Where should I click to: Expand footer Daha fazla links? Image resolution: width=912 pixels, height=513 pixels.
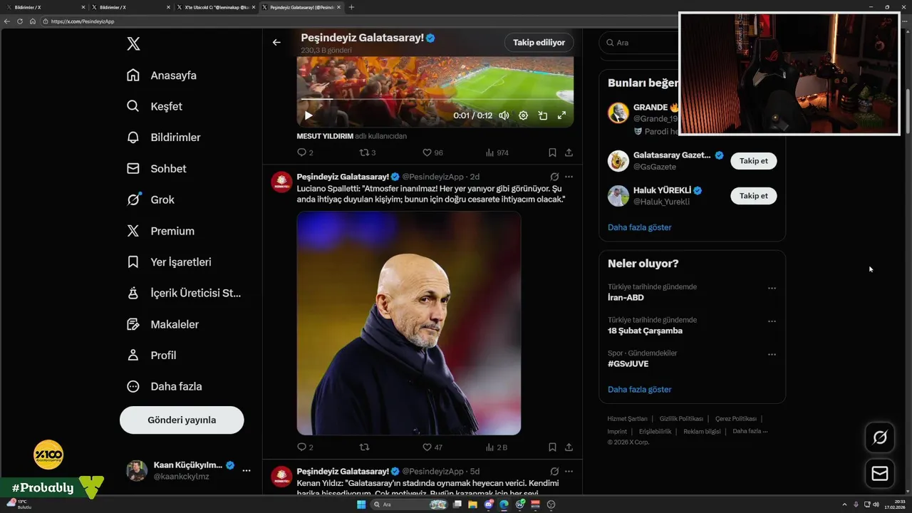750,432
